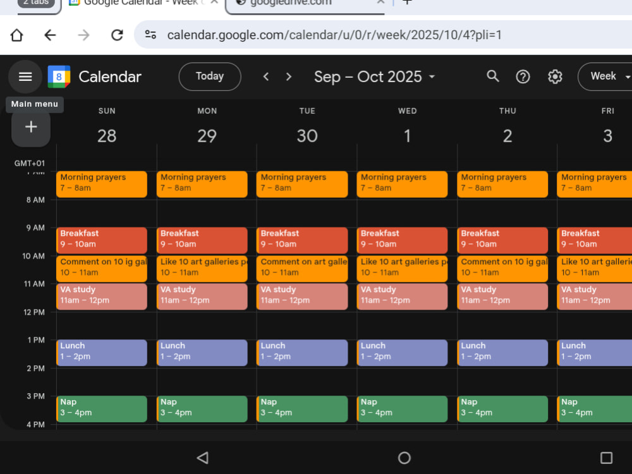
Task: Click the GMT+01 timezone label
Action: click(x=30, y=163)
